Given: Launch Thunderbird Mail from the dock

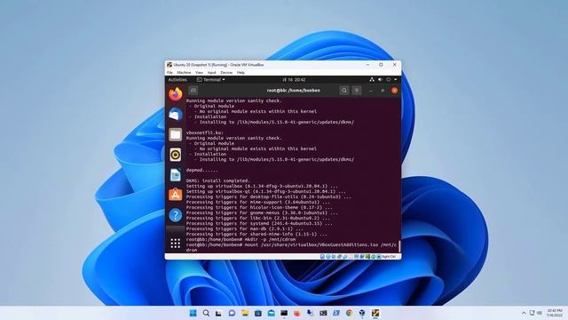Looking at the screenshot, I should click(176, 115).
